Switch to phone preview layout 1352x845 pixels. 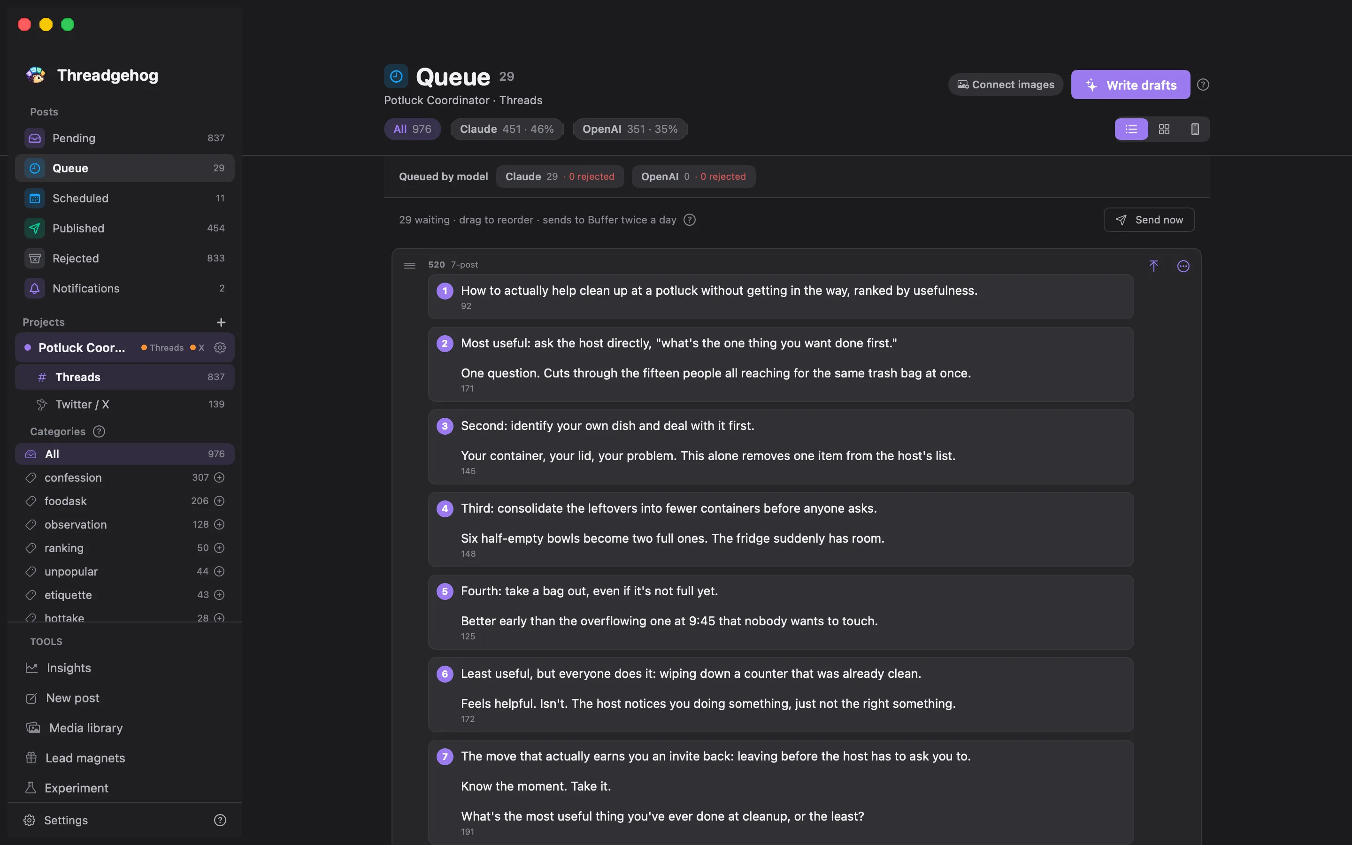click(x=1195, y=129)
